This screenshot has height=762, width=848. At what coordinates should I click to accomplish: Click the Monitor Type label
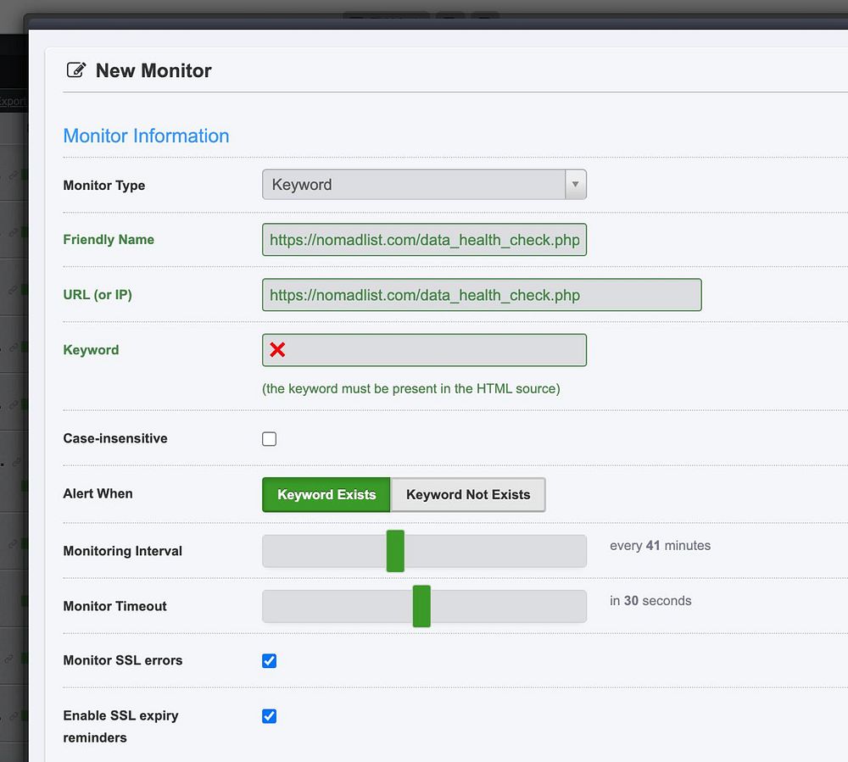103,186
